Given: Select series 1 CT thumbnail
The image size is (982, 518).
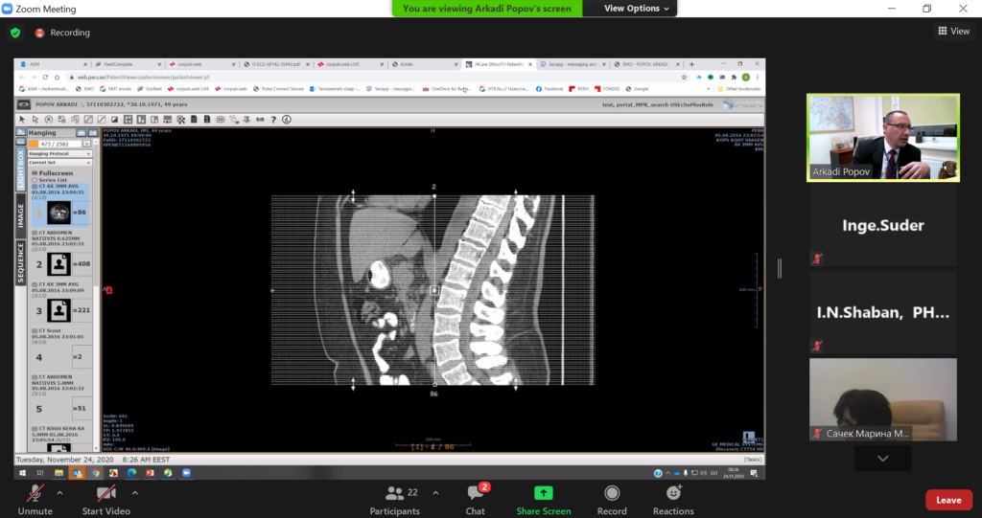Looking at the screenshot, I should (x=58, y=213).
